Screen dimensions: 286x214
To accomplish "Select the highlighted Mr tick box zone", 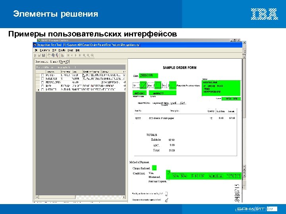I will pyautogui.click(x=143, y=85).
